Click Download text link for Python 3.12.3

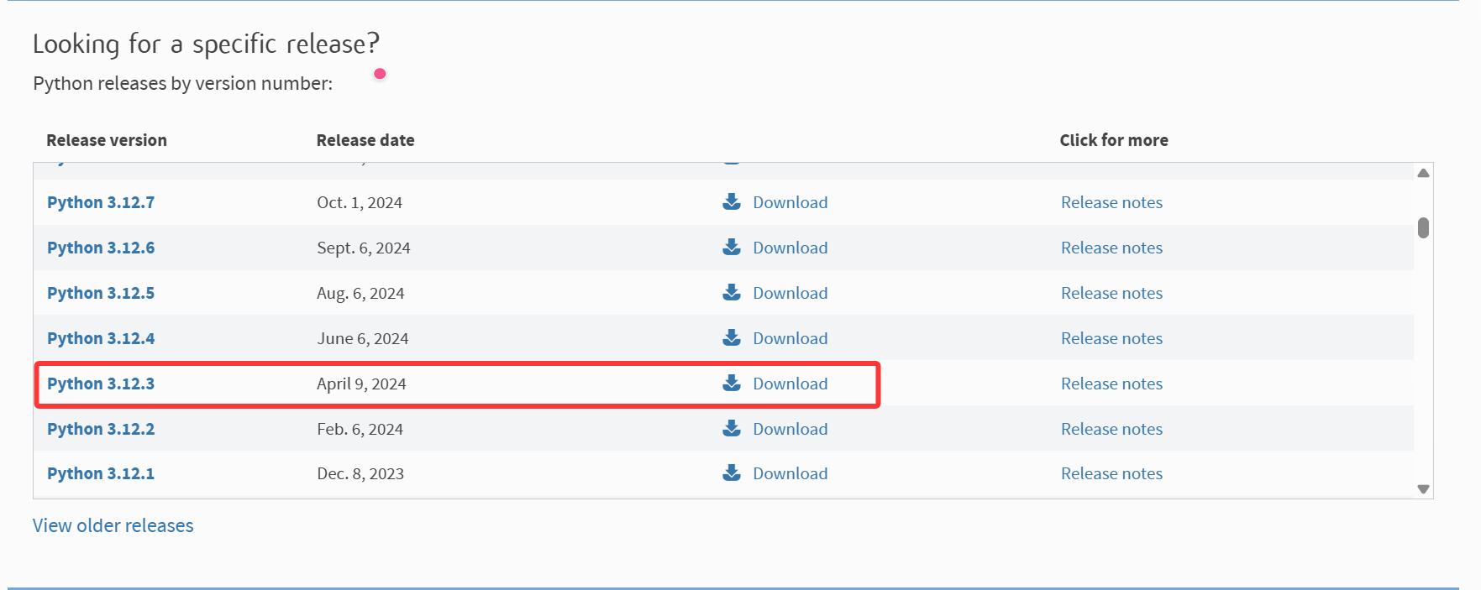point(790,384)
